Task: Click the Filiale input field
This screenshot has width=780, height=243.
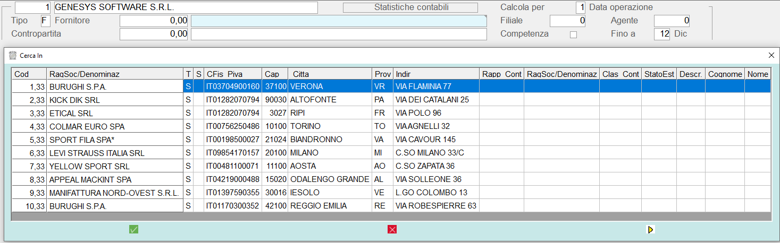Action: tap(568, 21)
